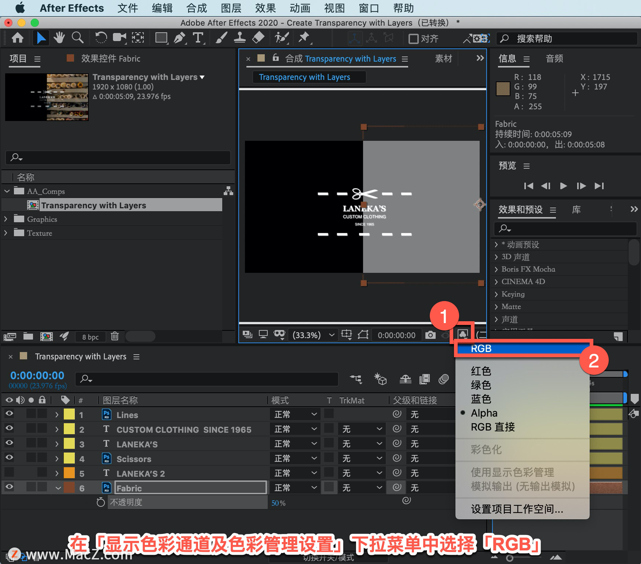The height and width of the screenshot is (564, 641).
Task: Collapse the Fabric layer properties
Action: pos(58,488)
